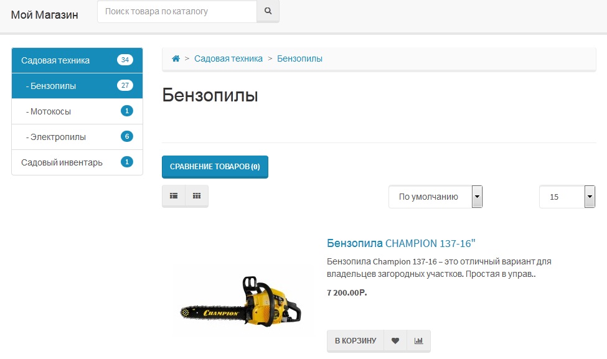Click the arrow of the sort dropdown

[477, 197]
